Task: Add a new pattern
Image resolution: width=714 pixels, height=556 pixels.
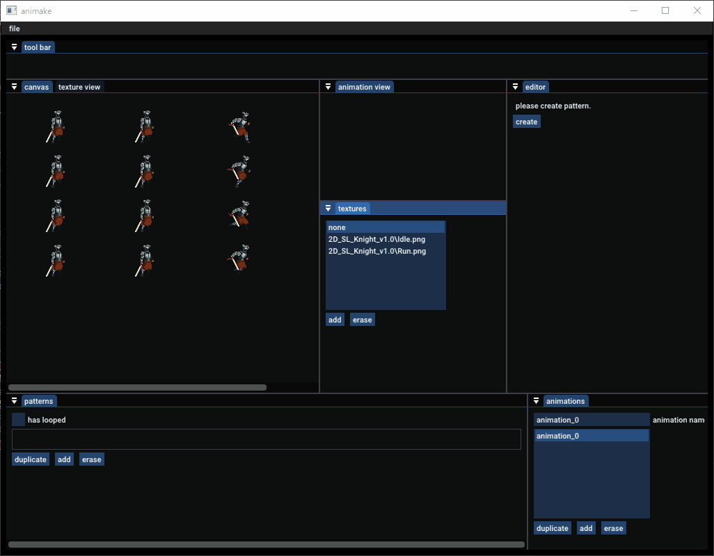Action: tap(64, 459)
